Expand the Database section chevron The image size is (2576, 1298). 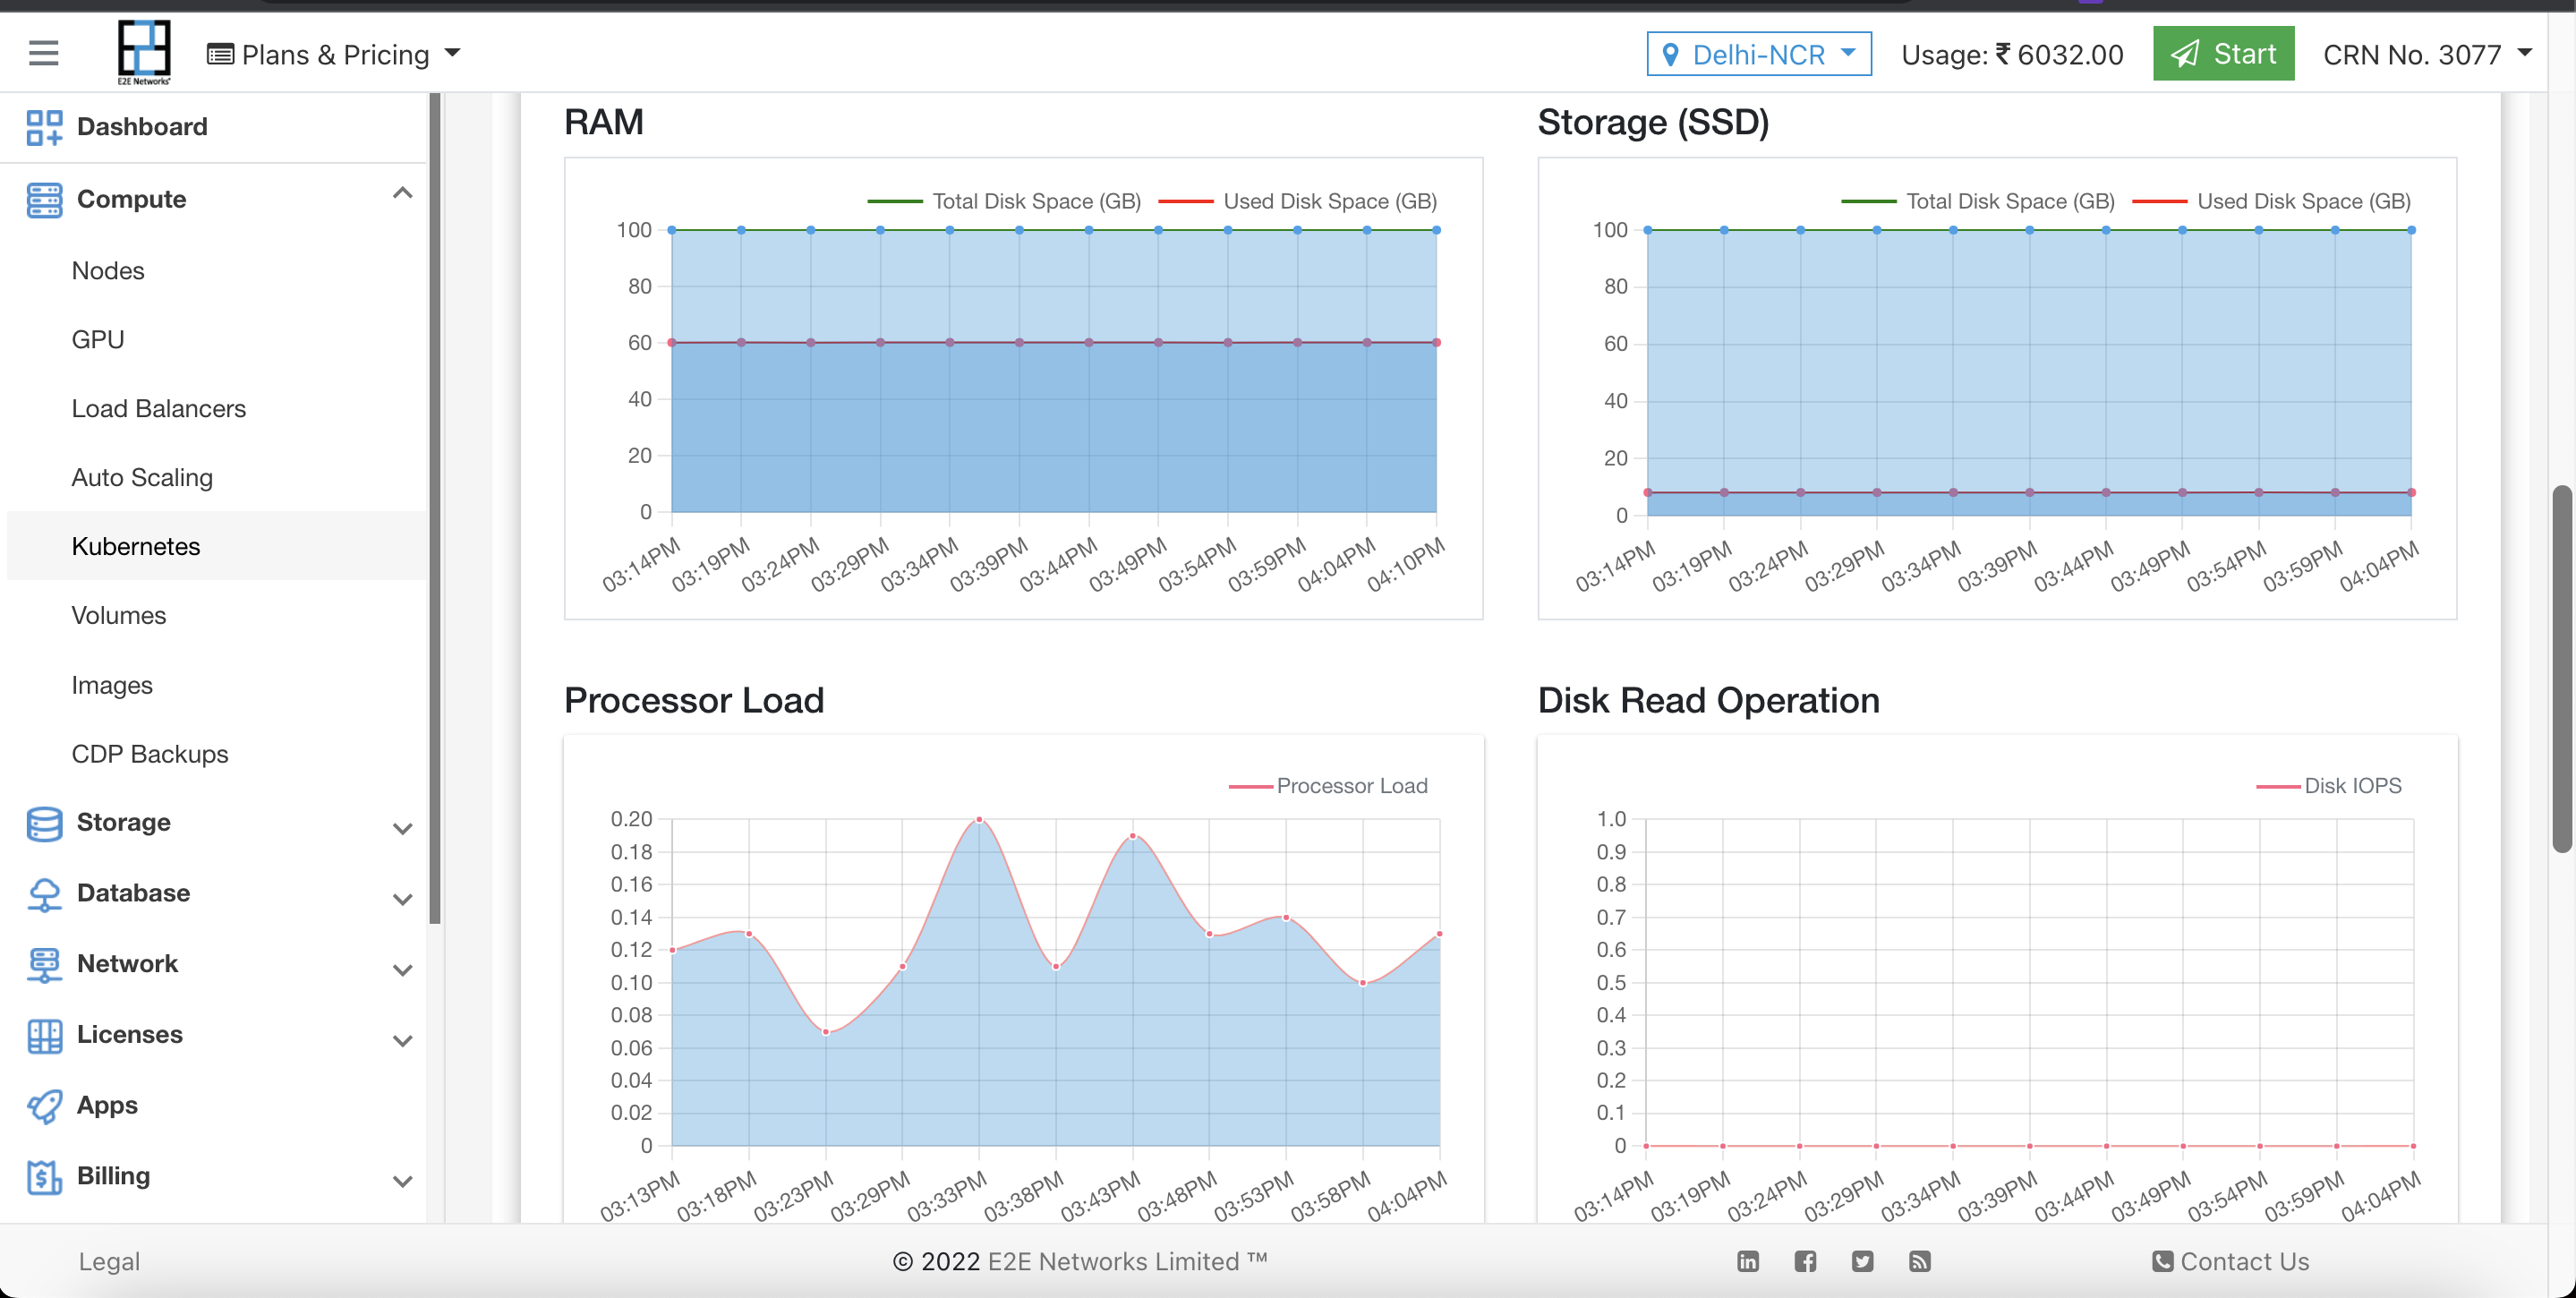(402, 900)
